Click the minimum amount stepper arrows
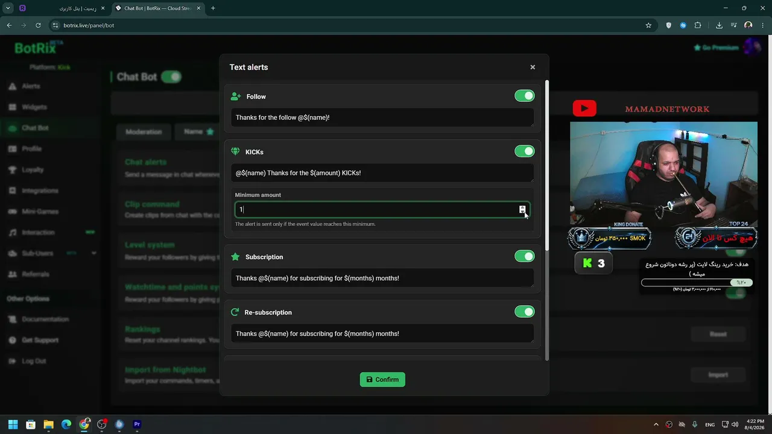The height and width of the screenshot is (434, 772). 522,209
